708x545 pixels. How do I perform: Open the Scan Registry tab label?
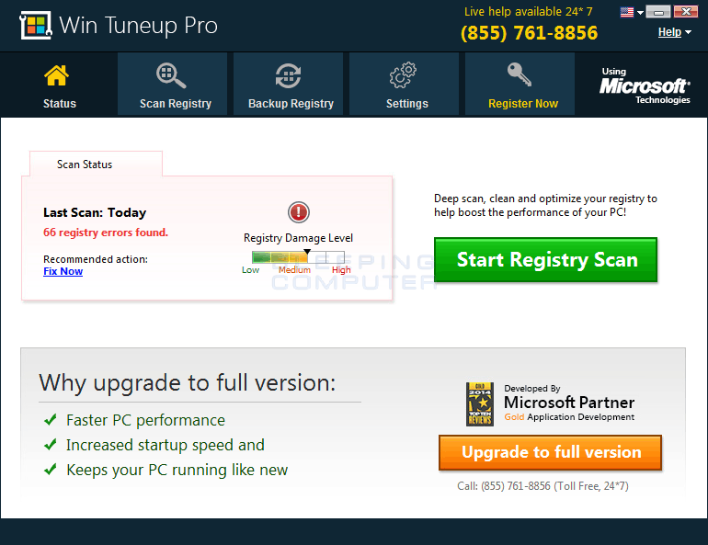coord(176,104)
